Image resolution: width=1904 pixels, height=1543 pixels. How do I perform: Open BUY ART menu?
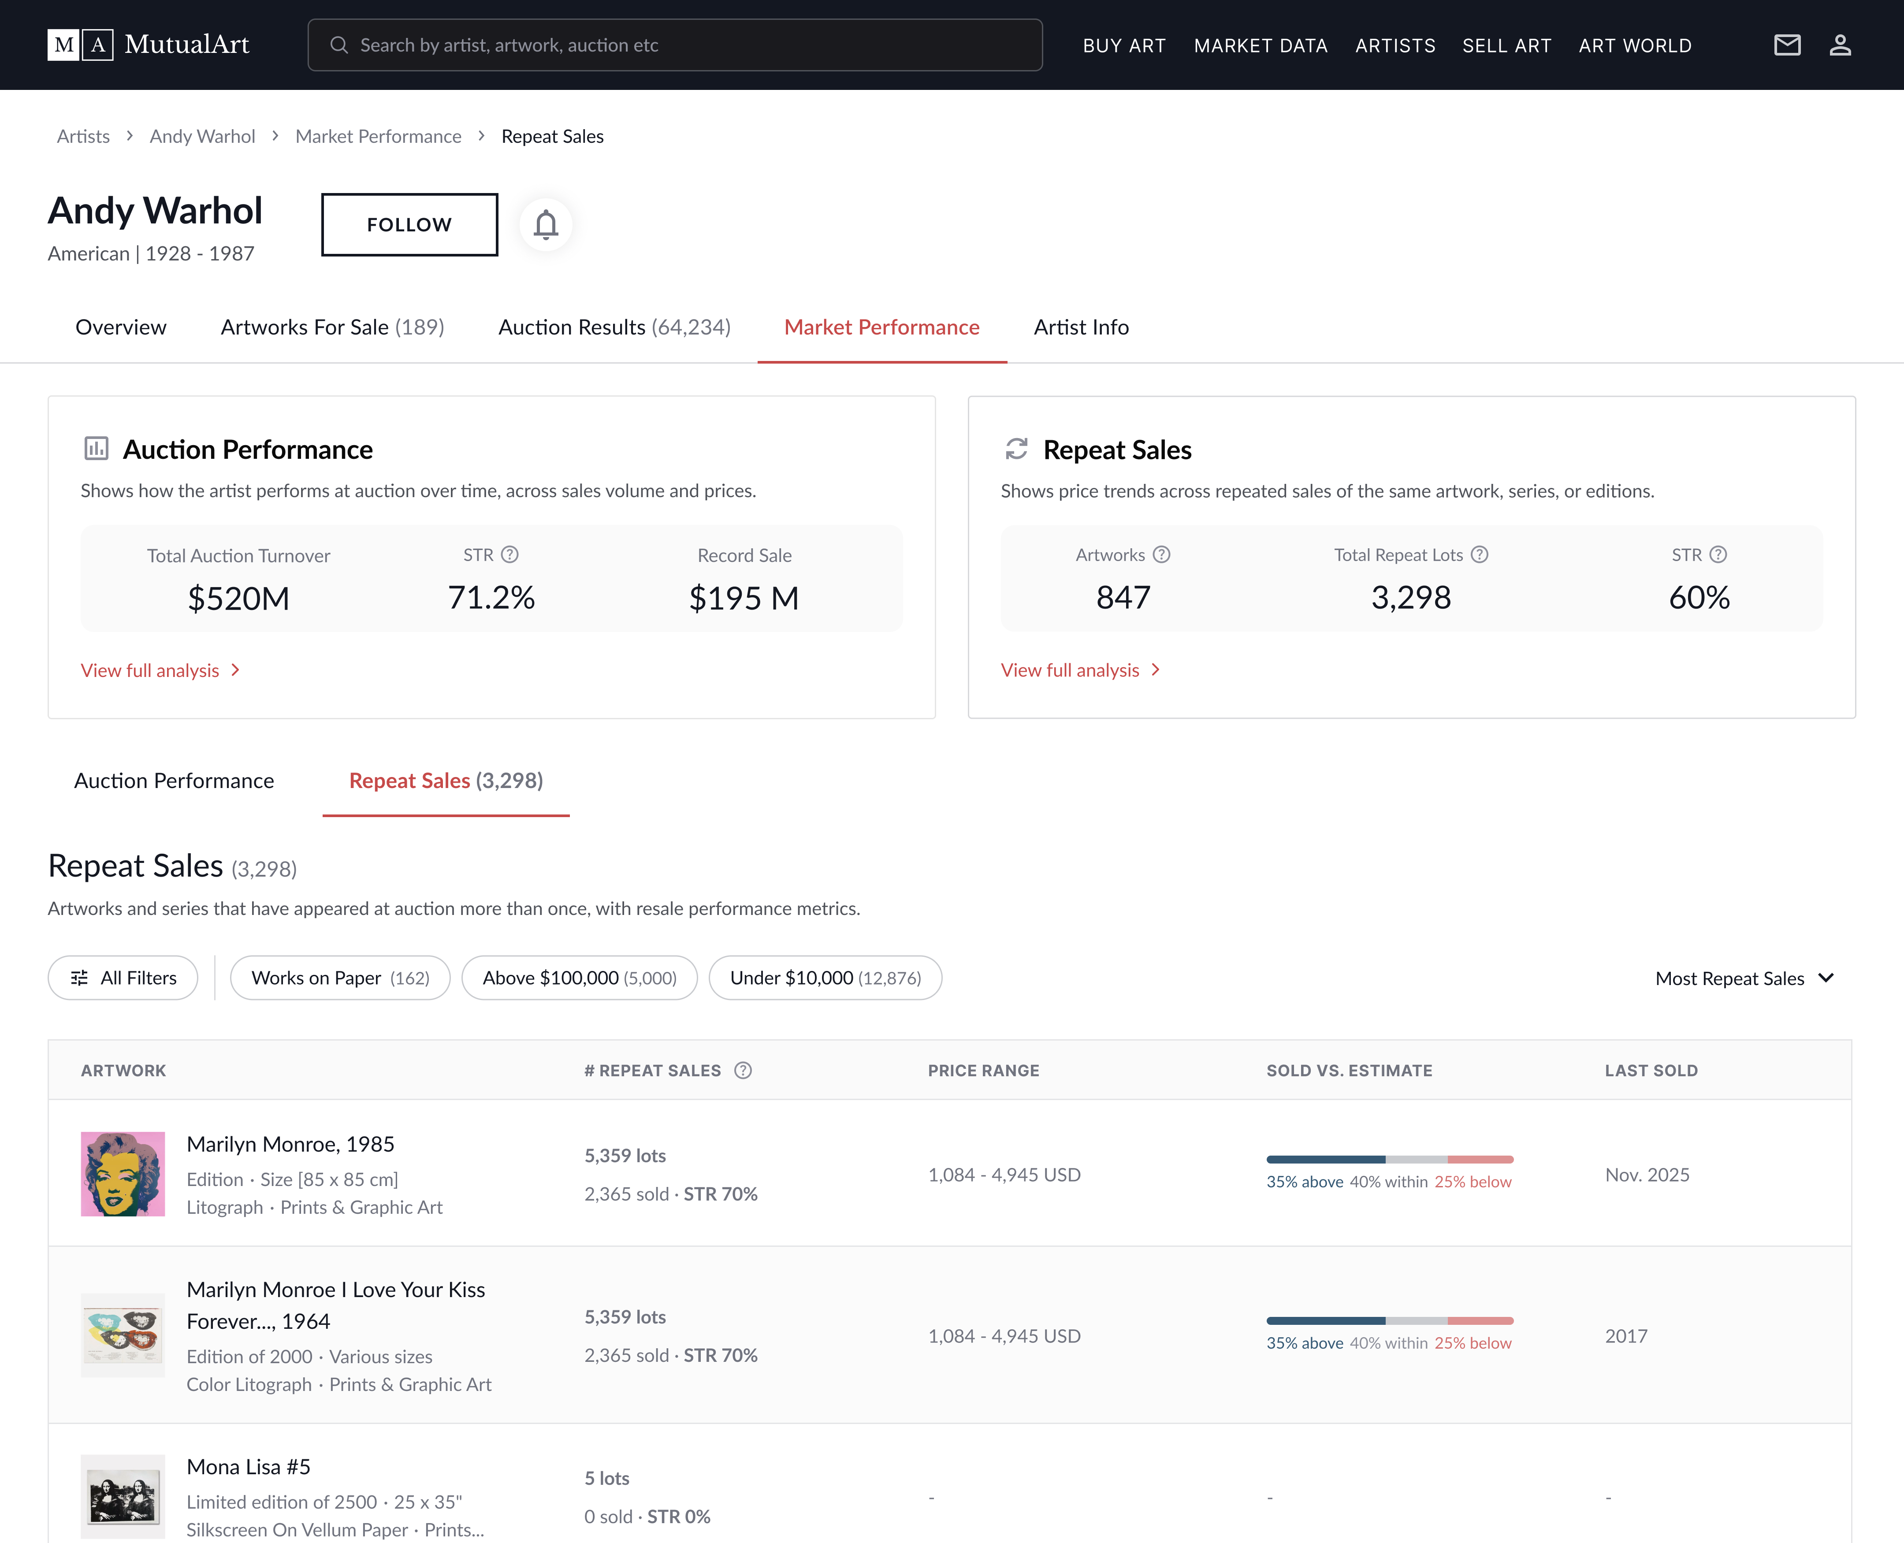click(x=1124, y=45)
